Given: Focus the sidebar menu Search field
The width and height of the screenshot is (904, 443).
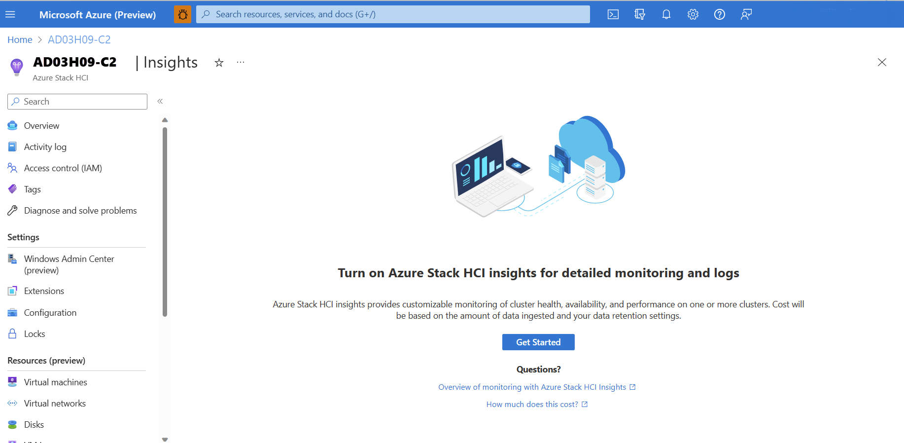Looking at the screenshot, I should [x=77, y=102].
